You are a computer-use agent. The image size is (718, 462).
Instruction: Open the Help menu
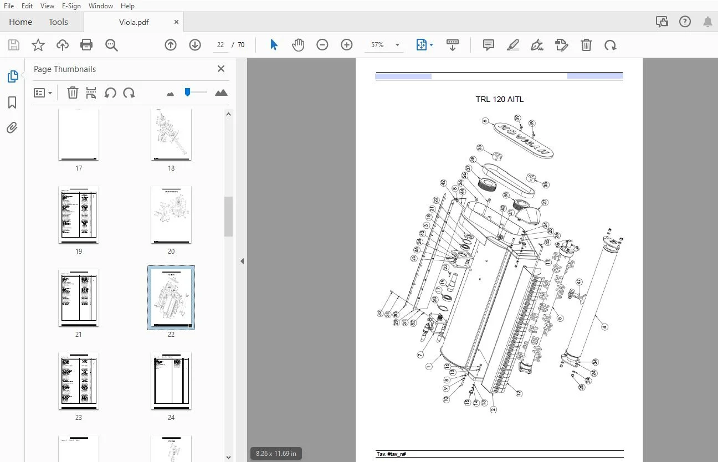tap(127, 6)
